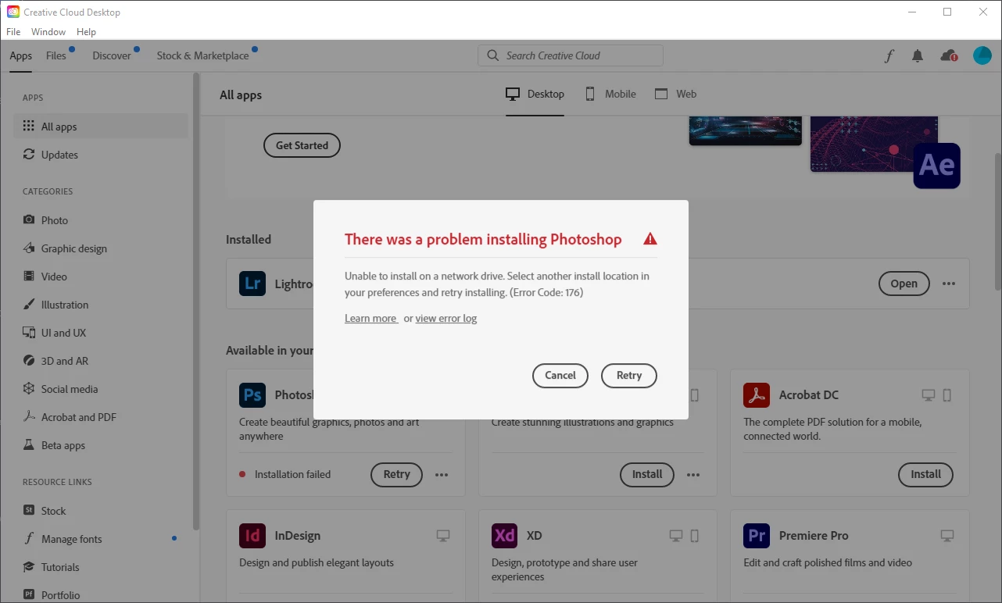This screenshot has width=1002, height=603.
Task: Install the Illustrator card app
Action: coord(647,474)
